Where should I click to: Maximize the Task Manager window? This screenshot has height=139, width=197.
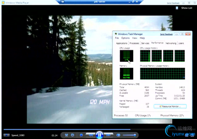pos(182,34)
